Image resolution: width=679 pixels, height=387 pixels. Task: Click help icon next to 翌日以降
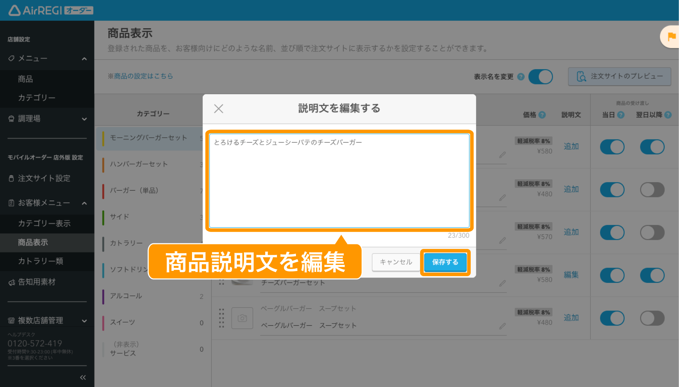coord(668,115)
